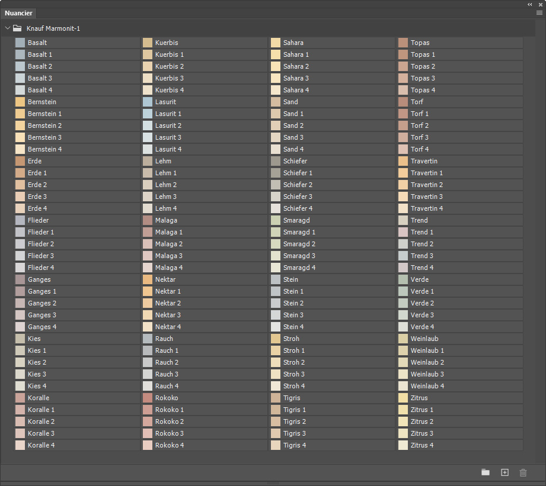546x486 pixels.
Task: Click the 'Trend 1' label
Action: pyautogui.click(x=422, y=232)
